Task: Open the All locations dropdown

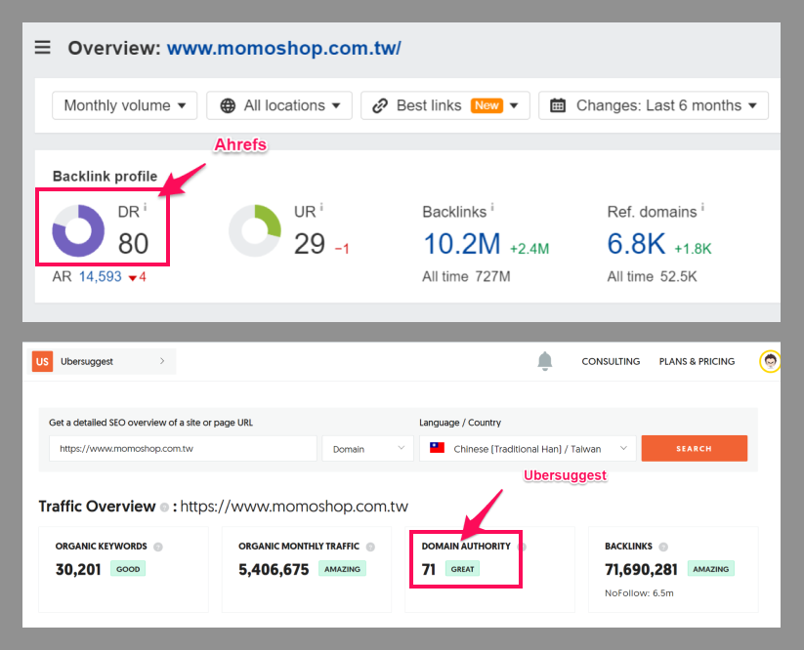Action: (279, 105)
